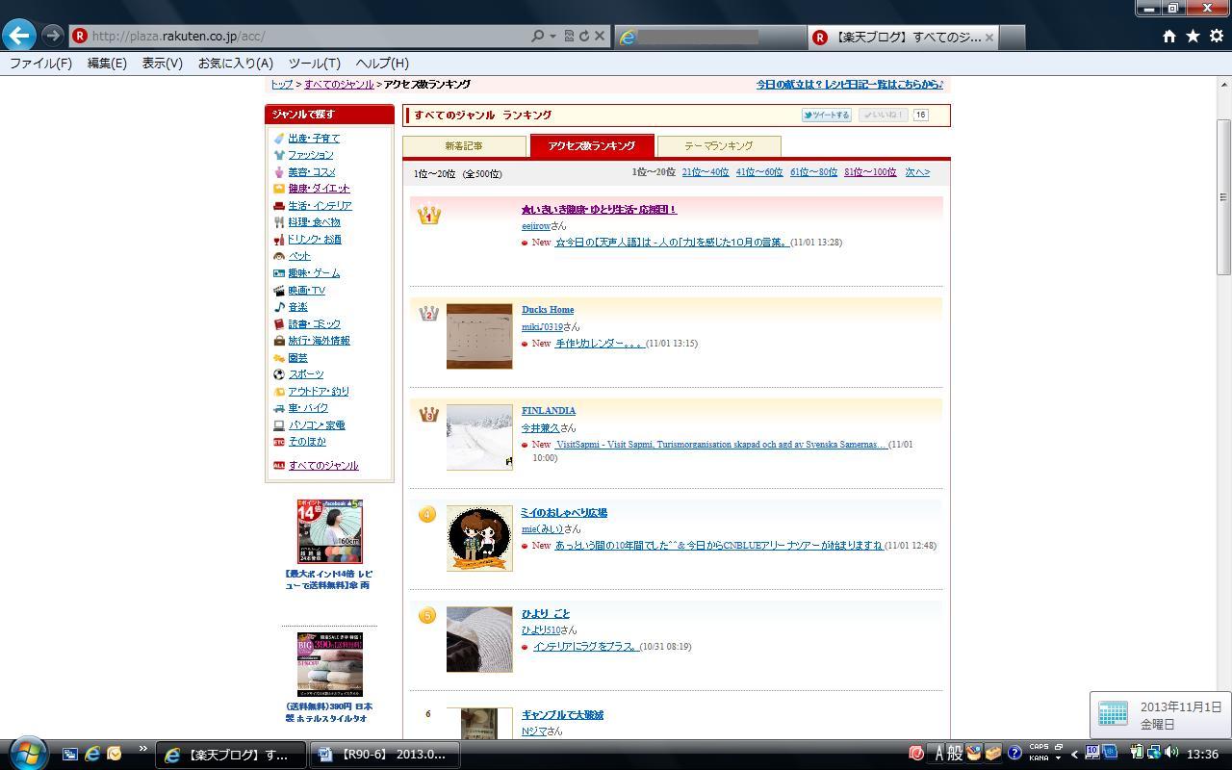This screenshot has width=1232, height=770.
Task: Select 料理・食べ物 genre in sidebar
Action: (314, 222)
